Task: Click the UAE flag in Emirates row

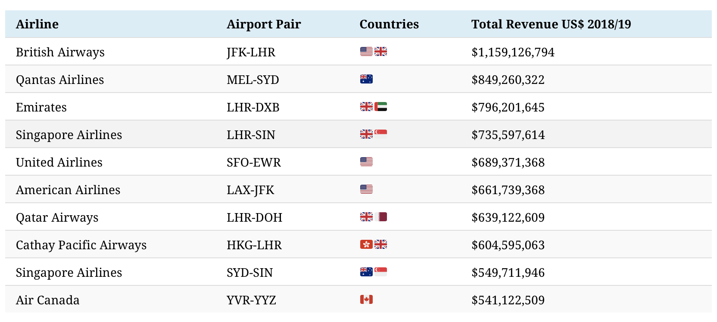Action: 380,107
